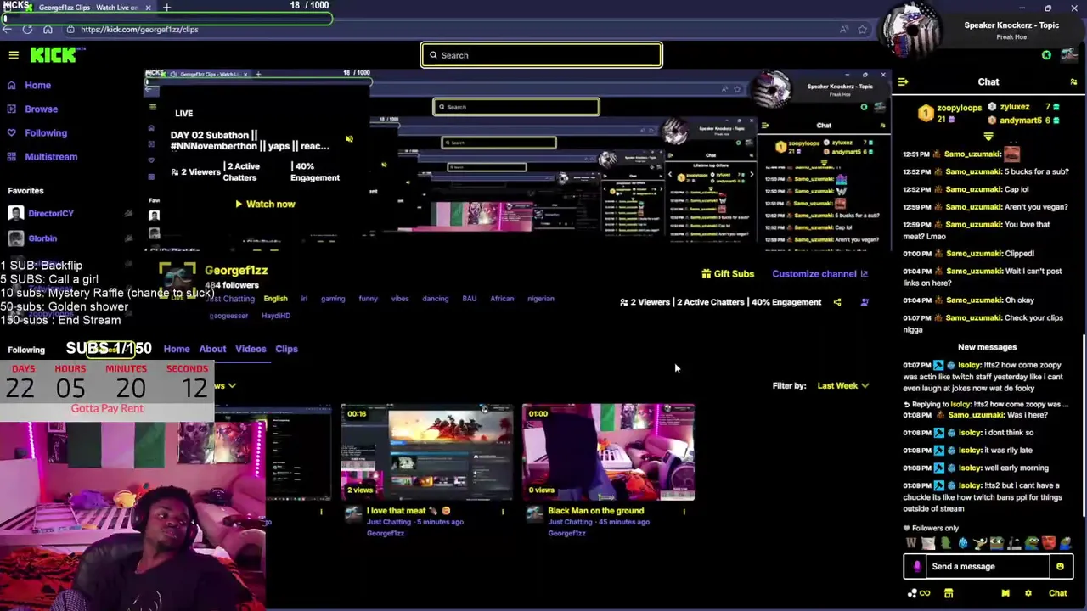Click the Browse icon in sidebar
Image resolution: width=1087 pixels, height=611 pixels.
point(11,109)
